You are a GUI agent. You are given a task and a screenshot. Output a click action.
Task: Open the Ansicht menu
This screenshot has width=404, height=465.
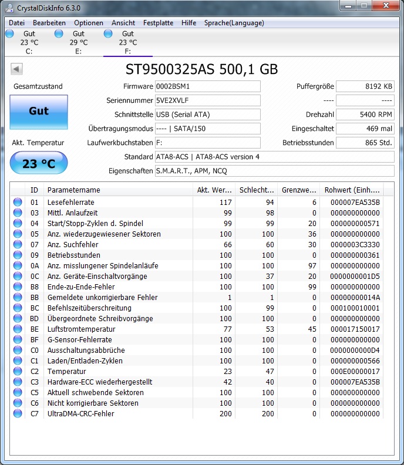(123, 23)
